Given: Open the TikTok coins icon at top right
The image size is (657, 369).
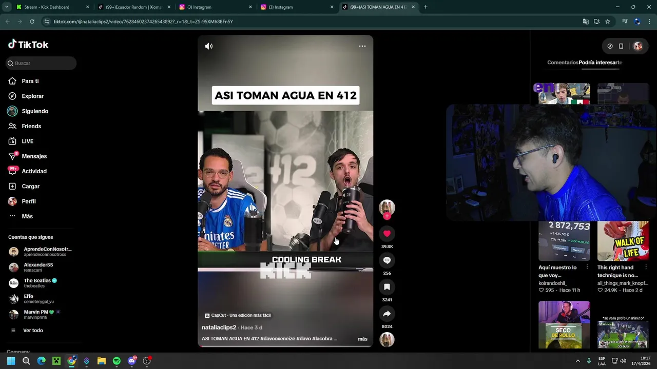Looking at the screenshot, I should click(x=610, y=46).
